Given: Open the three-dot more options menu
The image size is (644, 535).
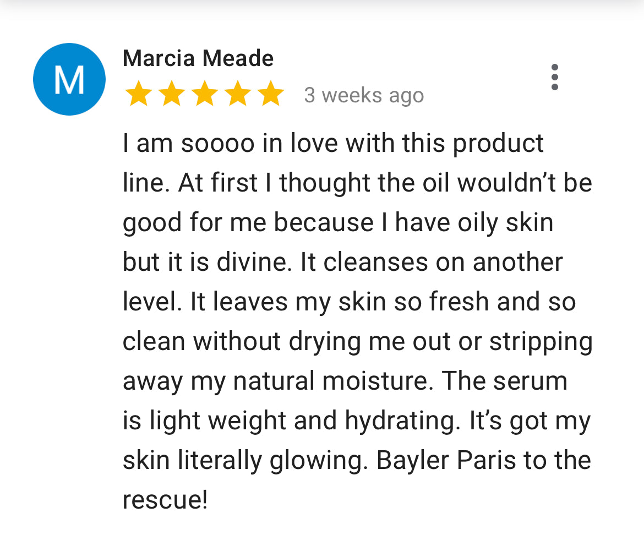Looking at the screenshot, I should 554,77.
